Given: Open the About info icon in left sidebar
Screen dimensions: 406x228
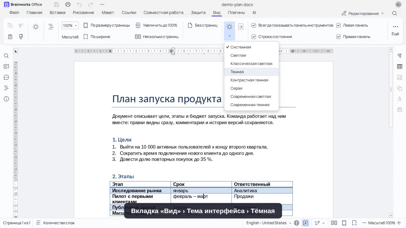Looking at the screenshot, I should [6, 99].
